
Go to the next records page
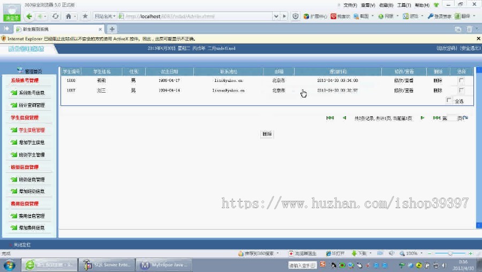pyautogui.click(x=423, y=118)
